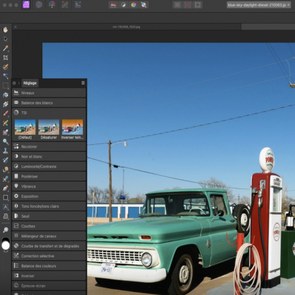Apply the Désaturer preset thumbnail
This screenshot has height=295, width=295.
49,127
